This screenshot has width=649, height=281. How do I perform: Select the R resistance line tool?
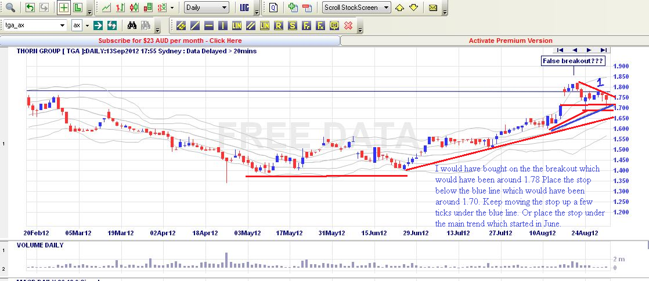point(279,25)
